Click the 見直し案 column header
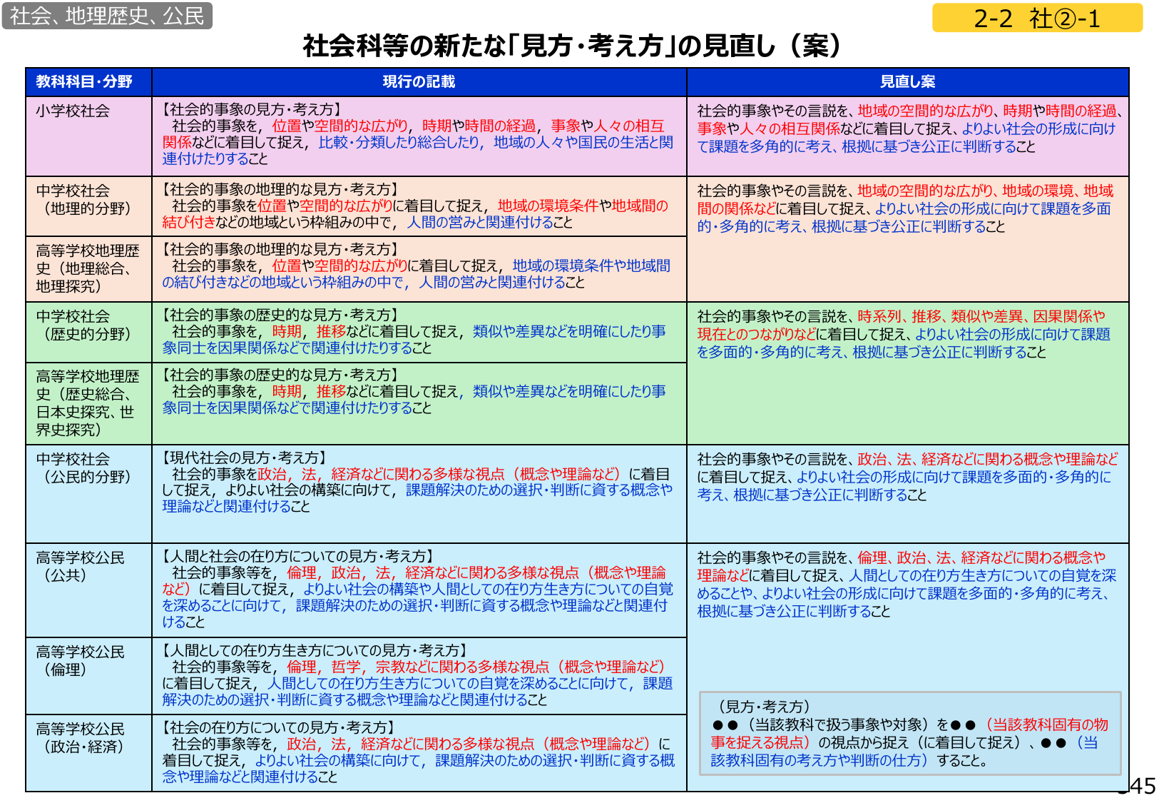This screenshot has height=803, width=1159. (907, 82)
